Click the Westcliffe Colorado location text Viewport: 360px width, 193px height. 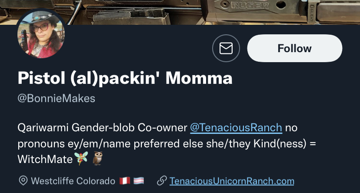coord(73,181)
